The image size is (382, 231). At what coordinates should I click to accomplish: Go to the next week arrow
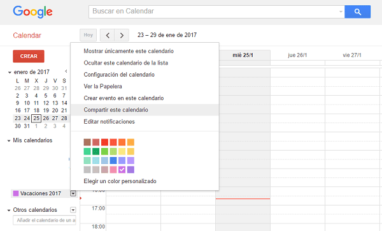(122, 35)
